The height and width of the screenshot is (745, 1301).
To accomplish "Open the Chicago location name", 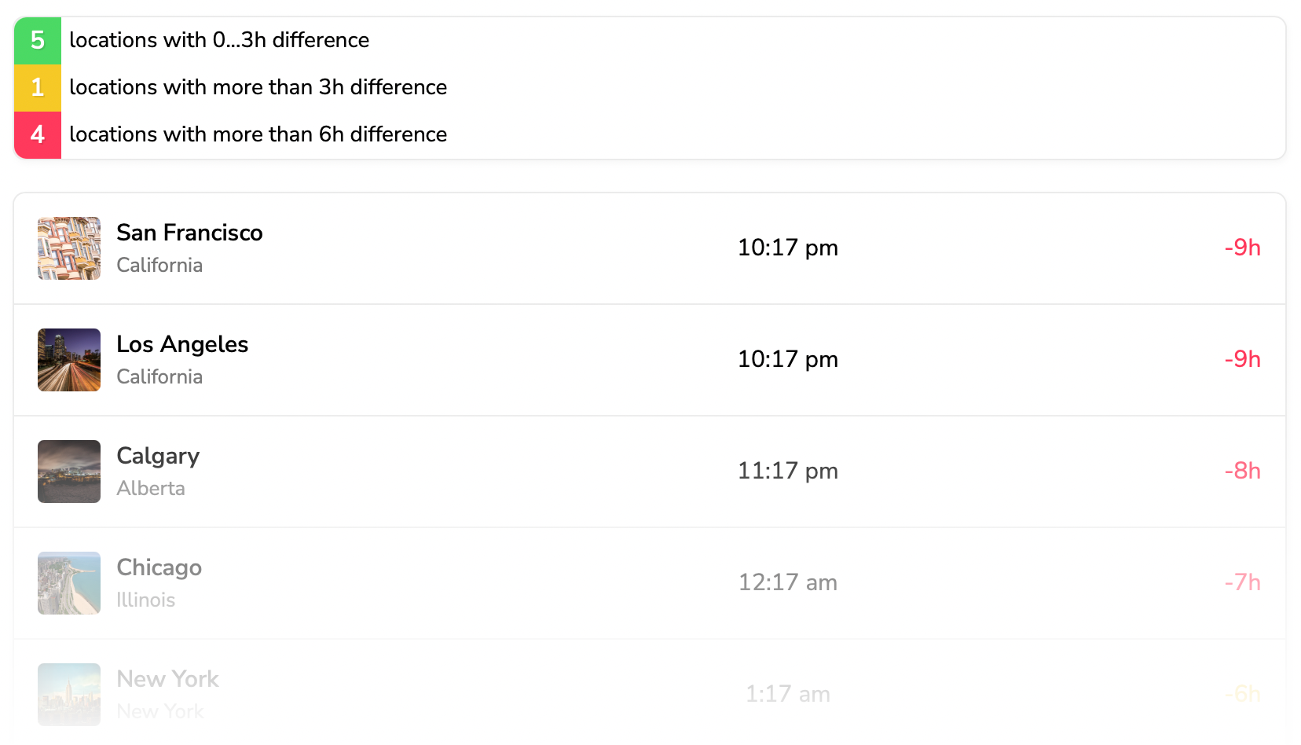I will pyautogui.click(x=159, y=567).
